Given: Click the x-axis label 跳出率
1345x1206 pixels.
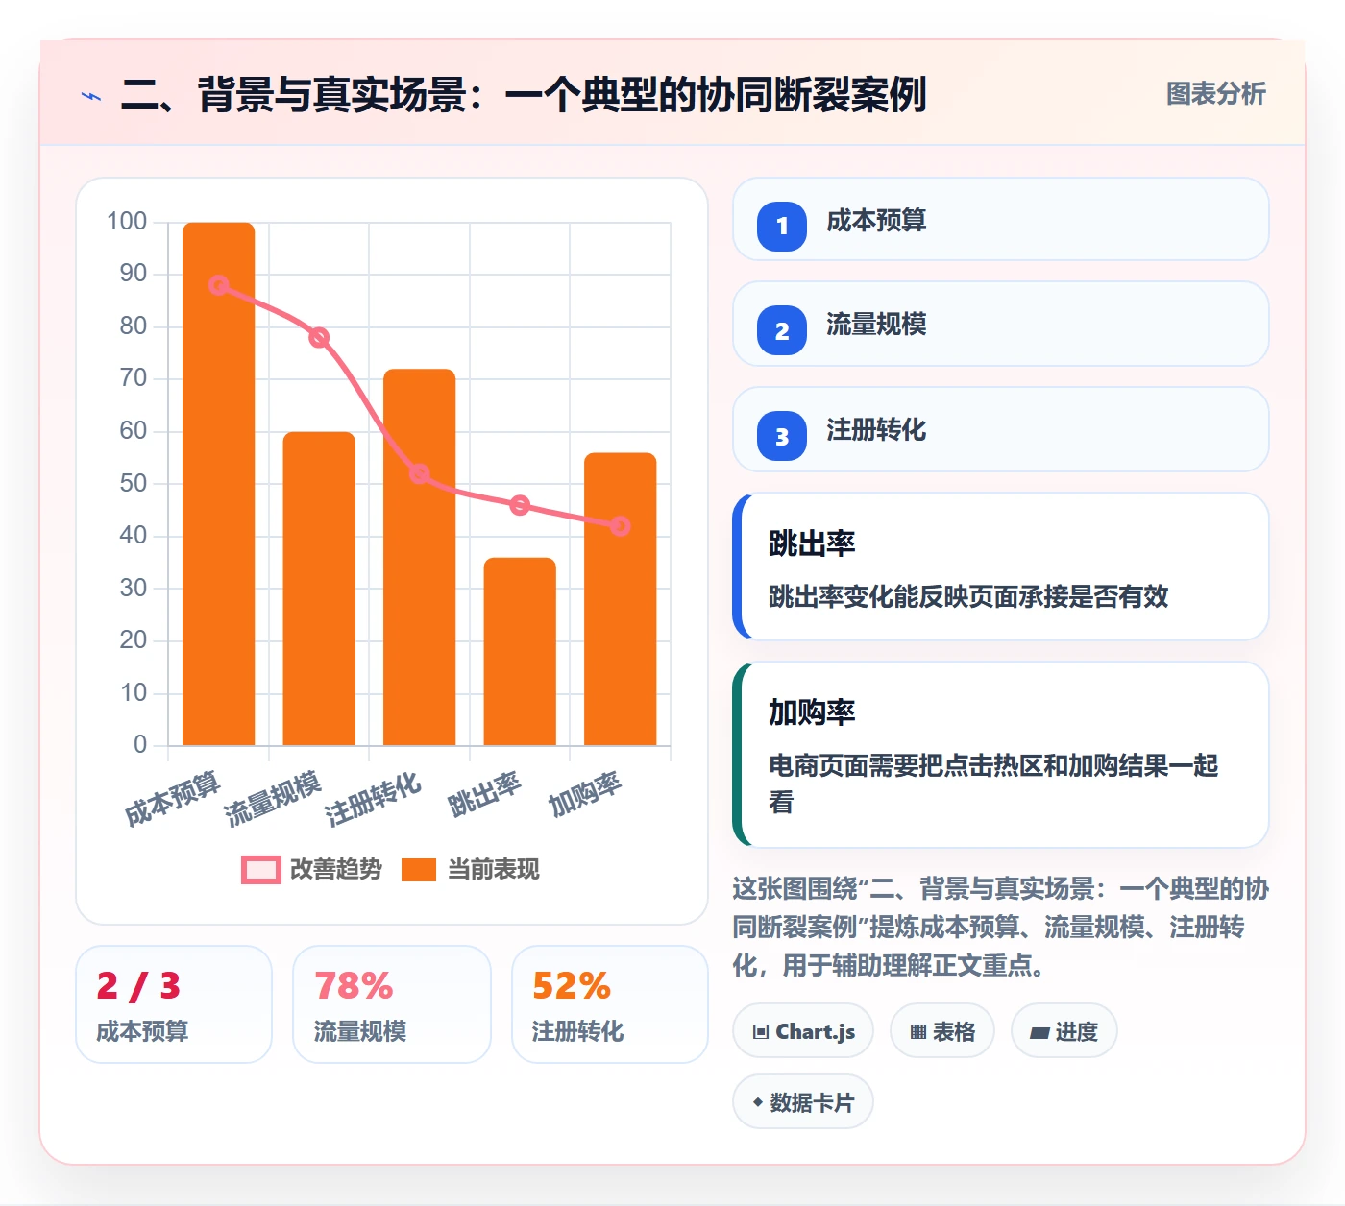Looking at the screenshot, I should (486, 795).
